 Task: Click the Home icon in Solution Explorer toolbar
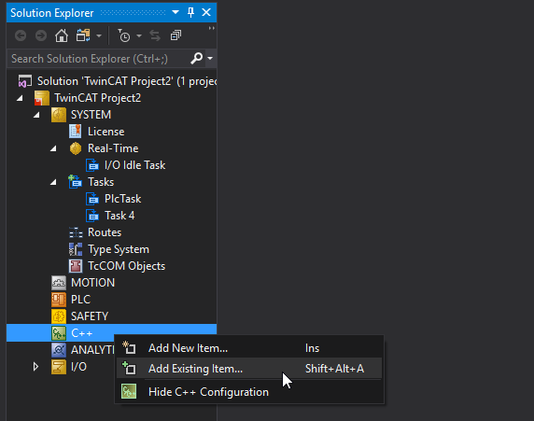(x=62, y=35)
